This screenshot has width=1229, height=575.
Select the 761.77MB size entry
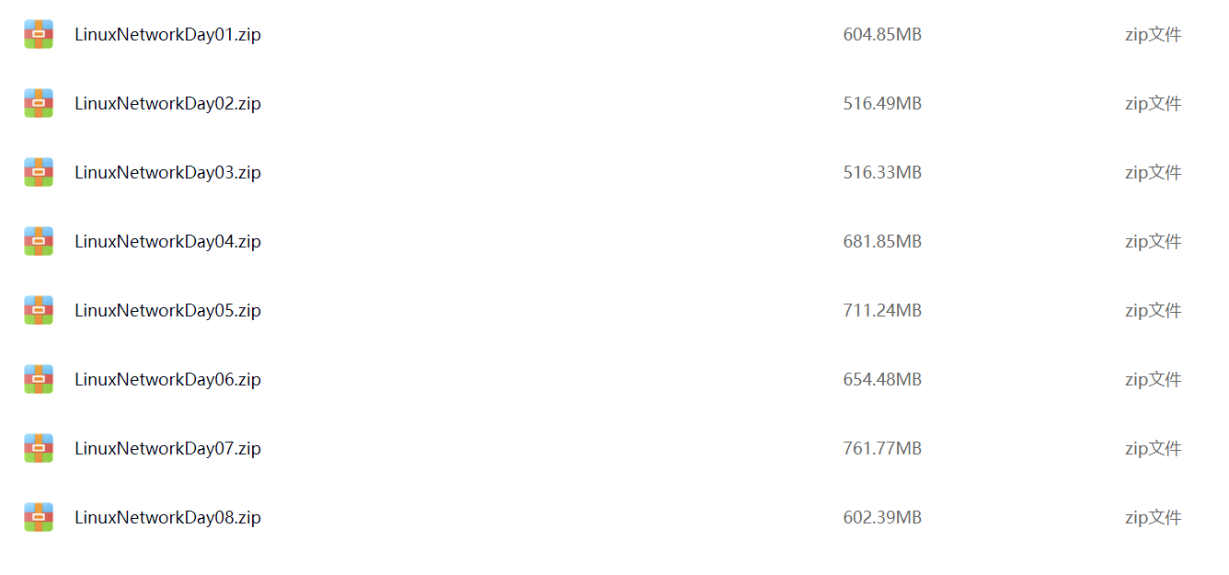[881, 449]
